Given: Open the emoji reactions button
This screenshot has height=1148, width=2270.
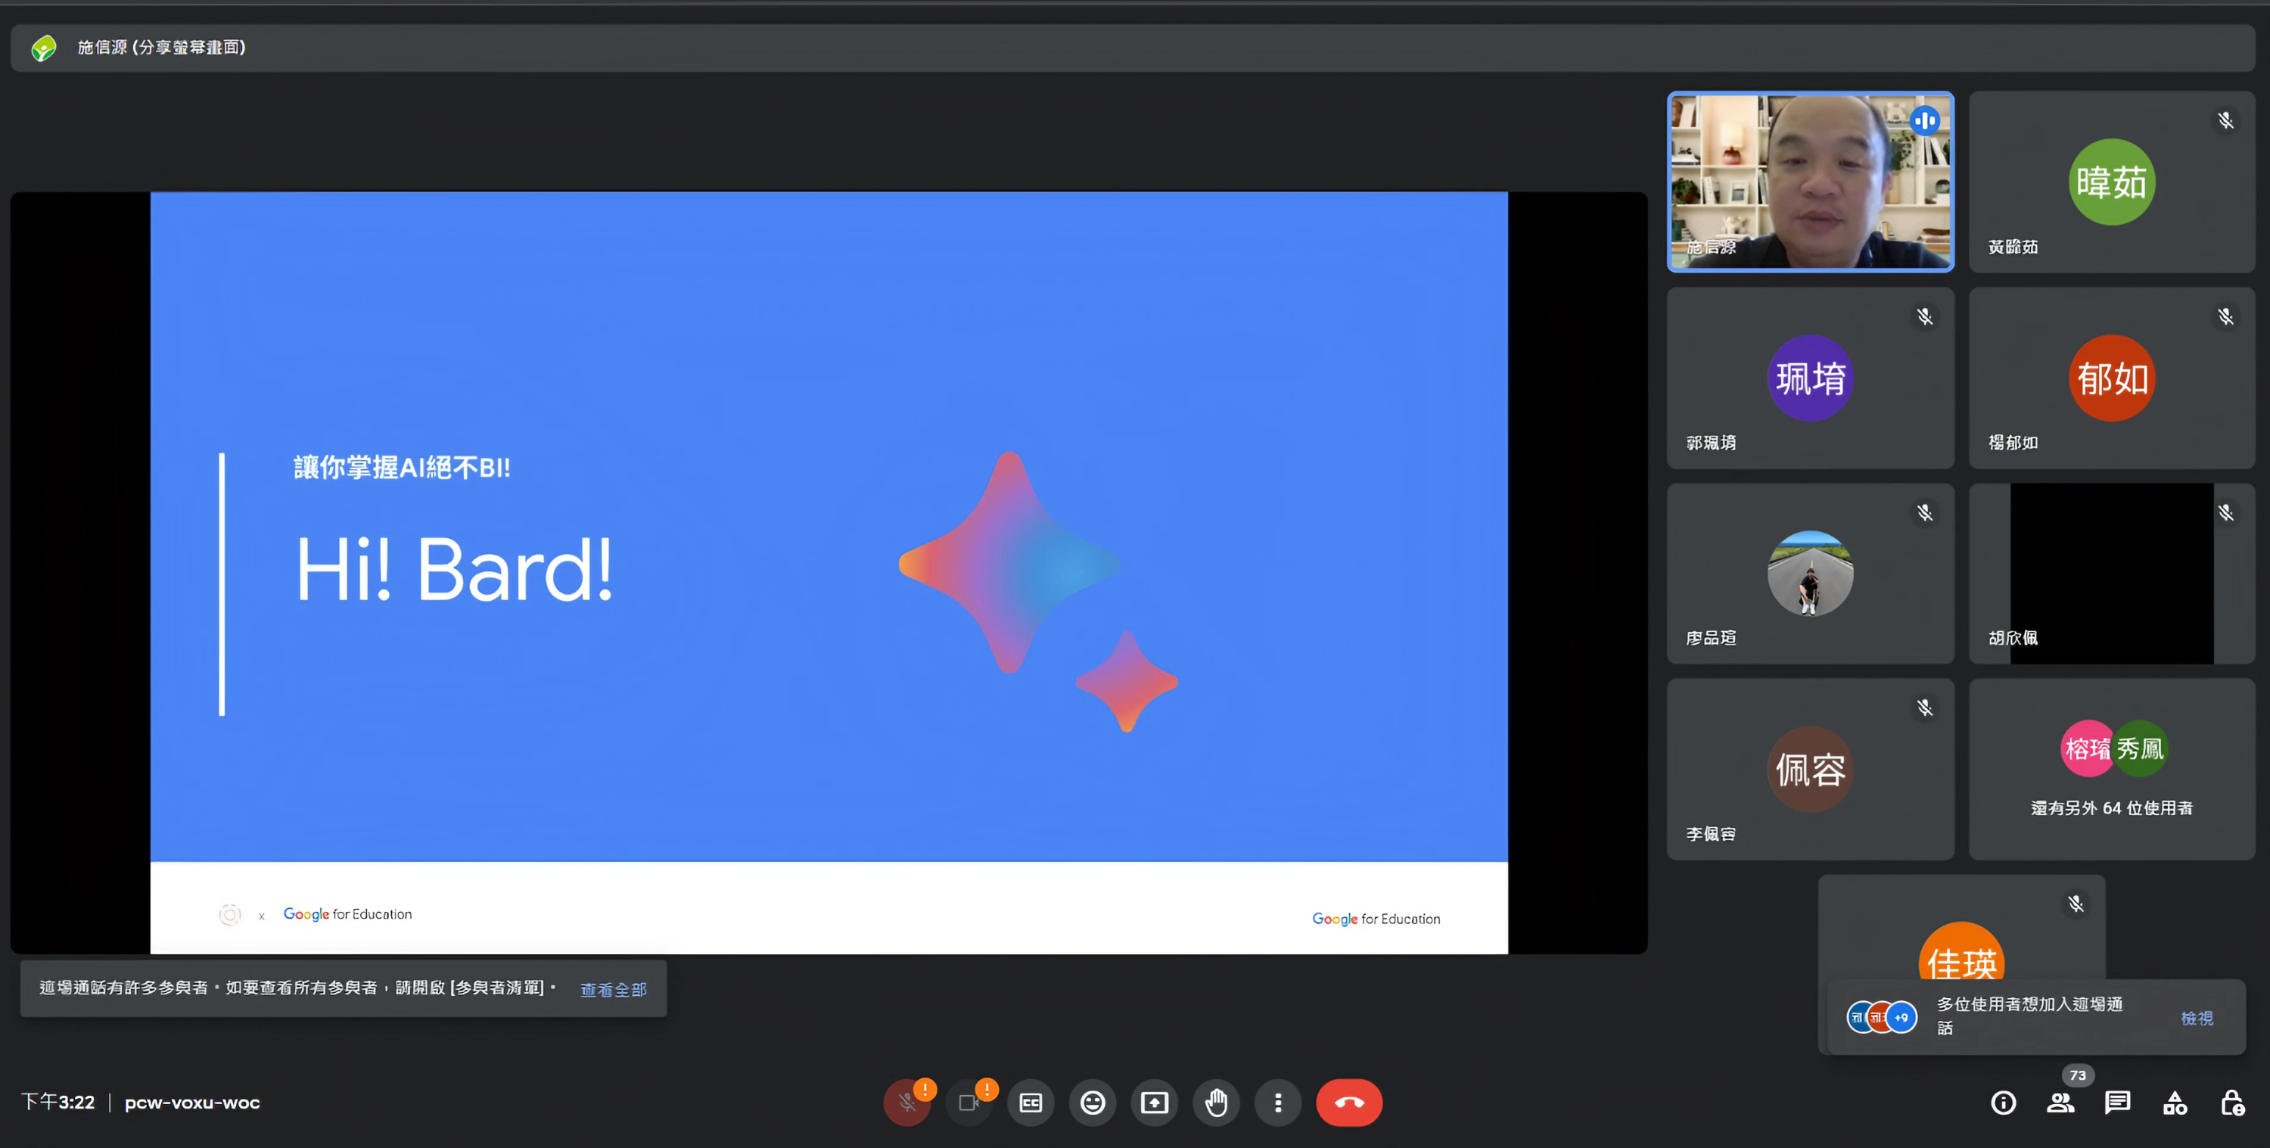Looking at the screenshot, I should coord(1093,1102).
